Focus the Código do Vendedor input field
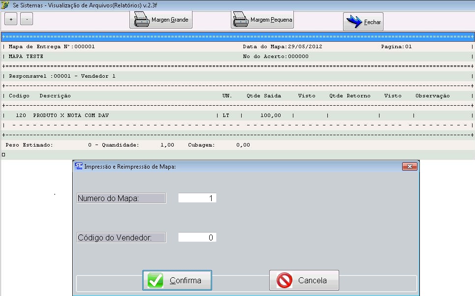This screenshot has height=296, width=475. [197, 237]
